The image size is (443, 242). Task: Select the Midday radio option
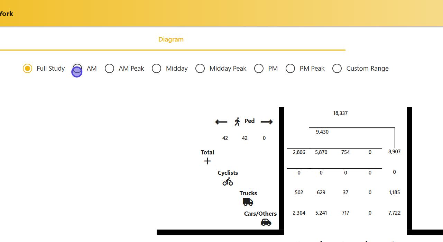coord(157,69)
